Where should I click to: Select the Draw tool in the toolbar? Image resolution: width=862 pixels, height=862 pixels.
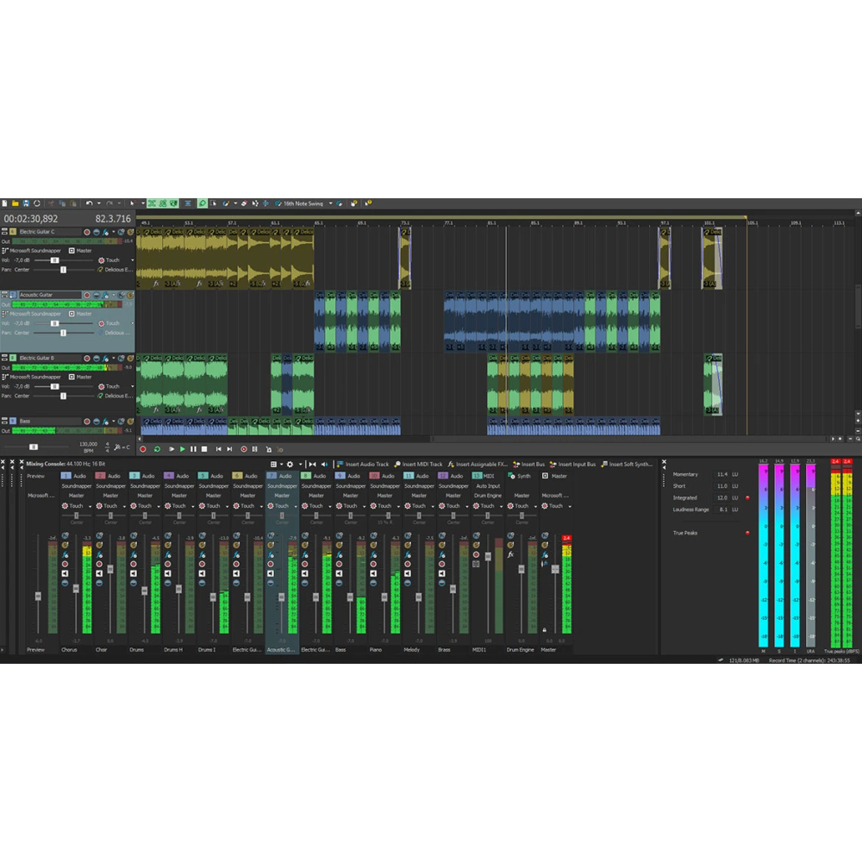coord(225,203)
